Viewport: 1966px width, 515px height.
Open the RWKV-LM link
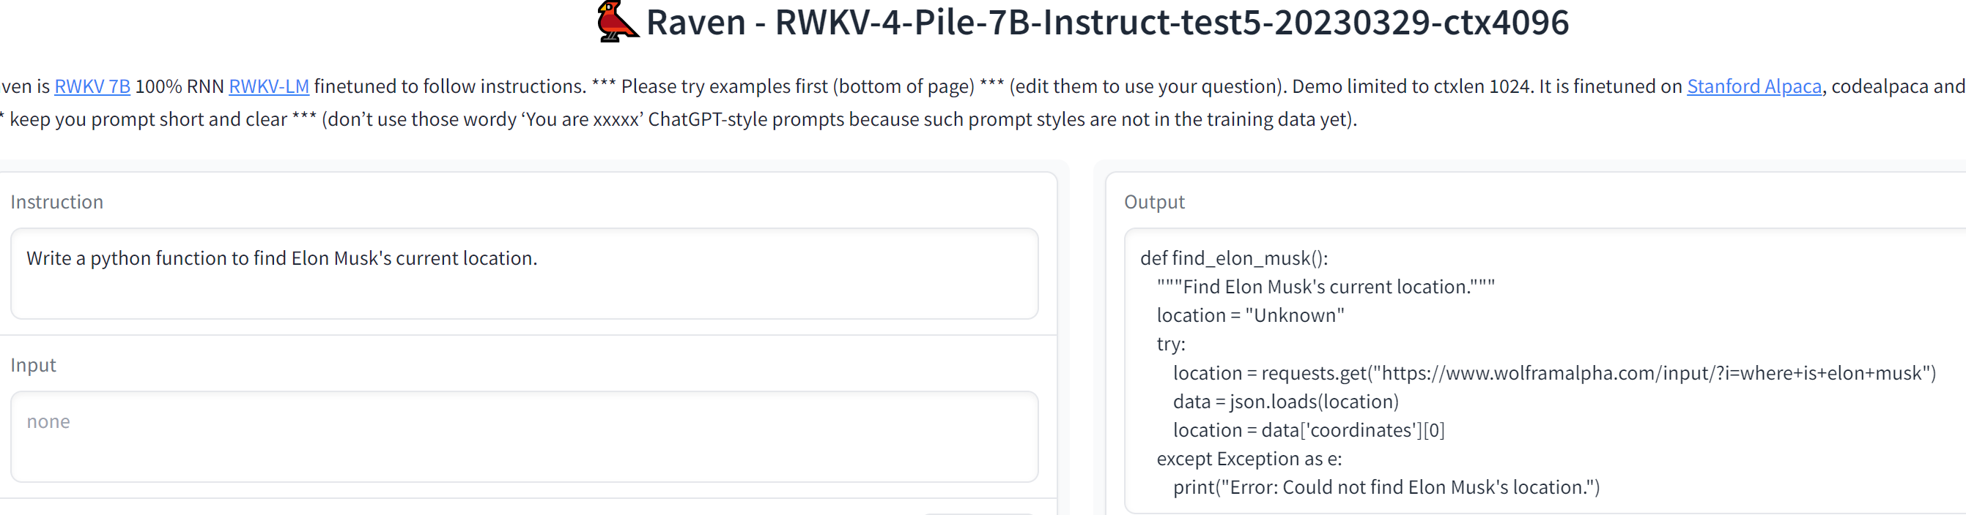click(269, 87)
